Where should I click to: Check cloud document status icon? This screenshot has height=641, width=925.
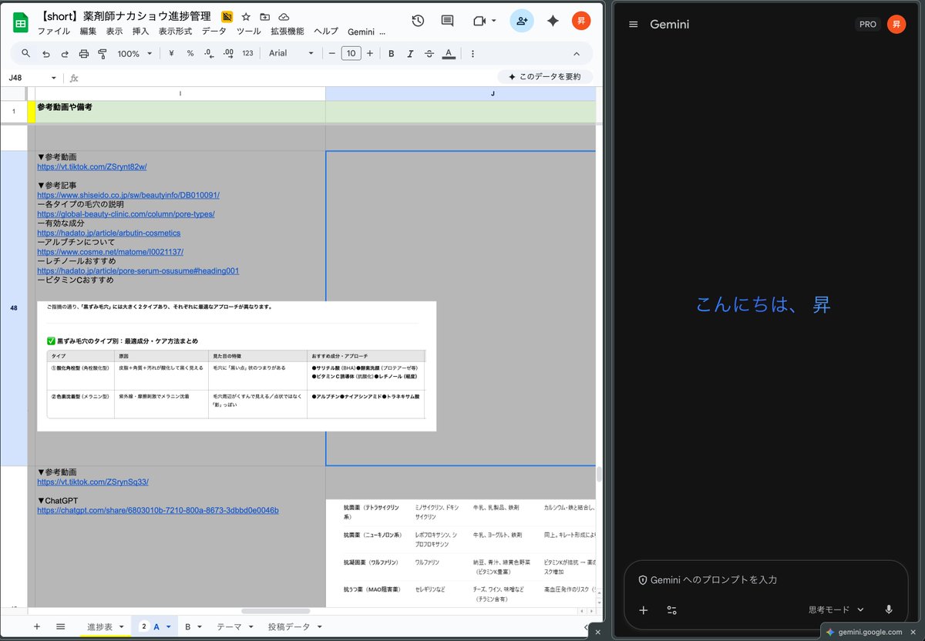pos(284,17)
